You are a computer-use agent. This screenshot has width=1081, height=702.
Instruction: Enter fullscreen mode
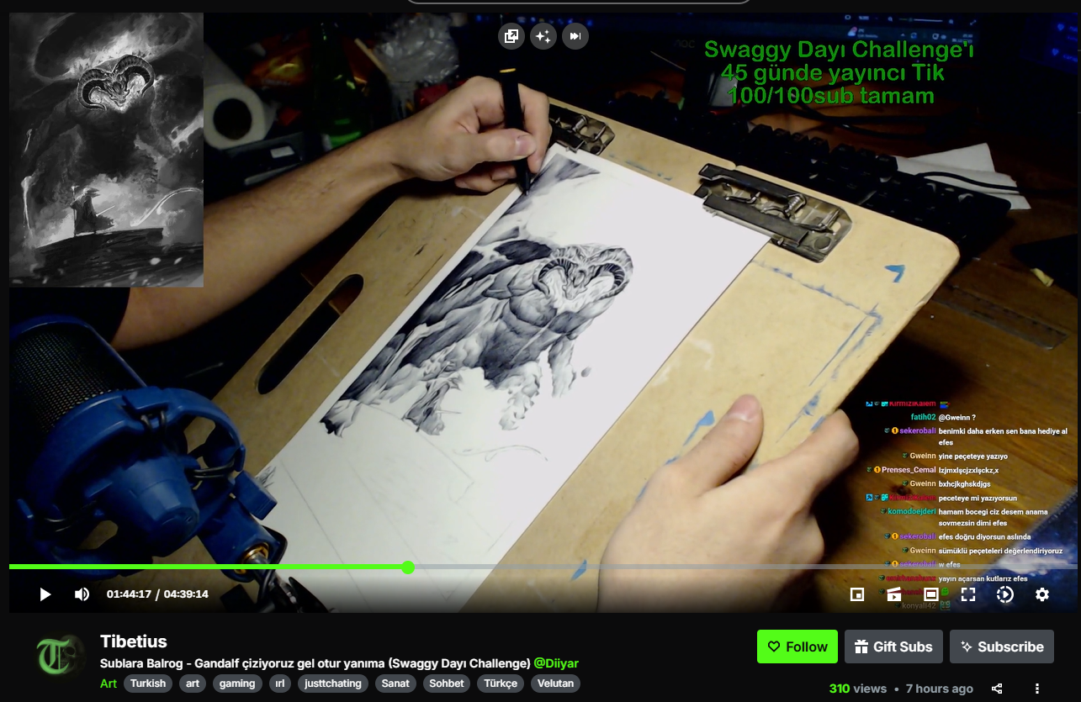tap(968, 594)
